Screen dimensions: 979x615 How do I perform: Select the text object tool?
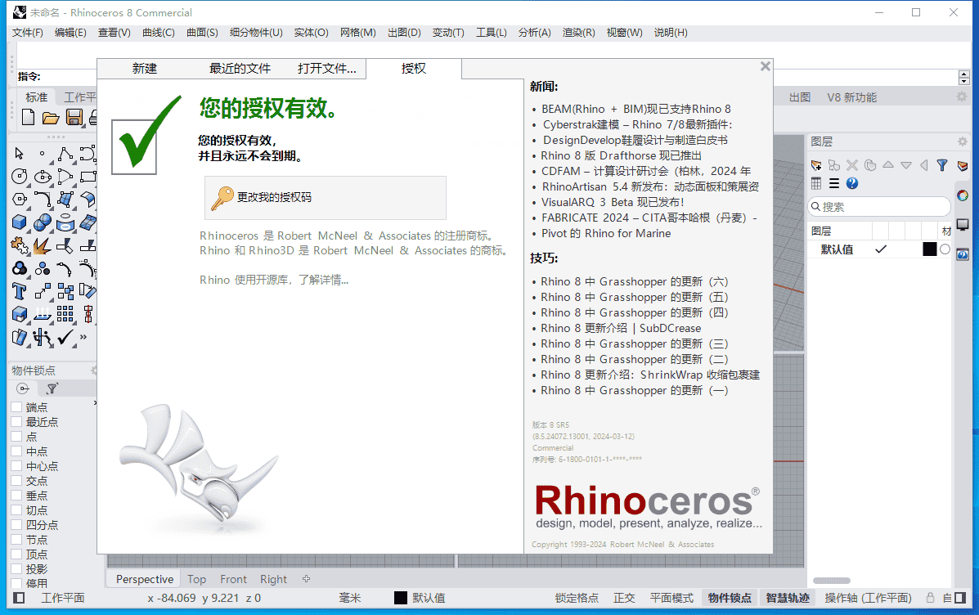click(17, 290)
